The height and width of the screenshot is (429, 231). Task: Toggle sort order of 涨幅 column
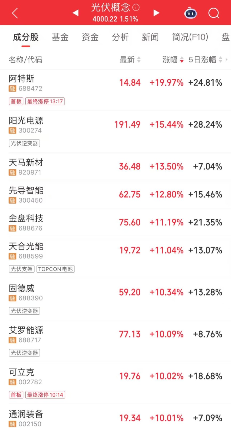click(x=173, y=60)
